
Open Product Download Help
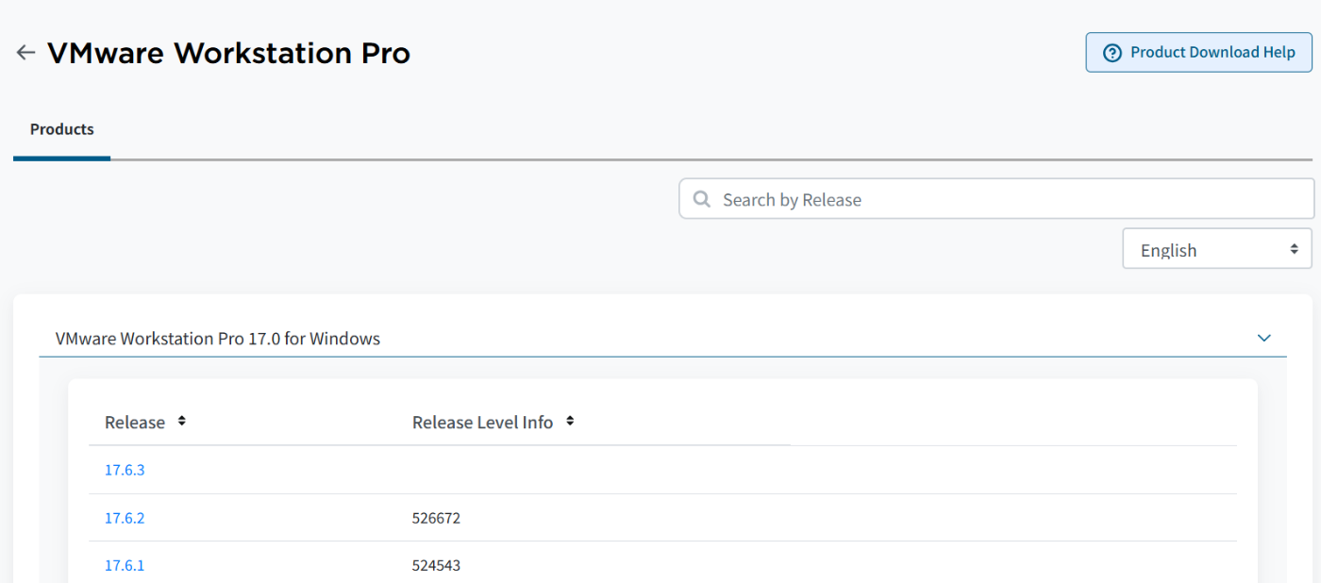[1198, 52]
